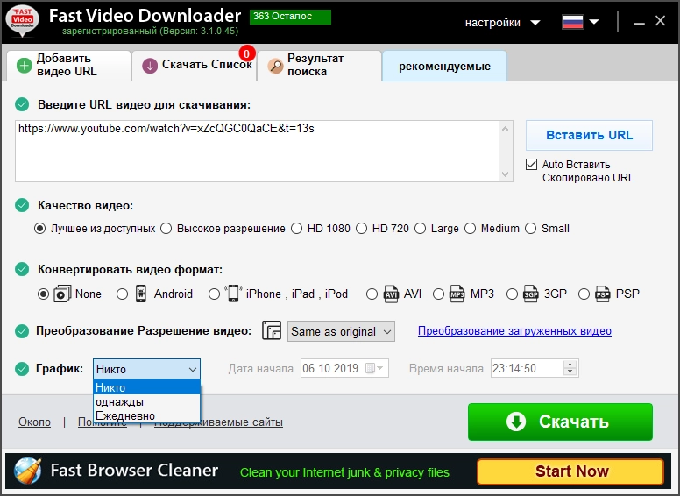This screenshot has height=496, width=680.
Task: Select the MP3 format radio button
Action: (x=438, y=294)
